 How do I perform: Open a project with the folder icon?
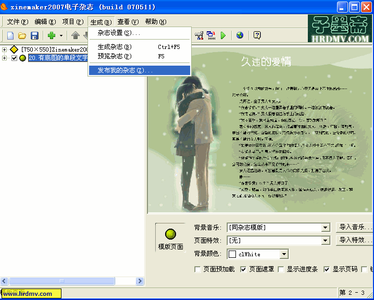[22, 36]
